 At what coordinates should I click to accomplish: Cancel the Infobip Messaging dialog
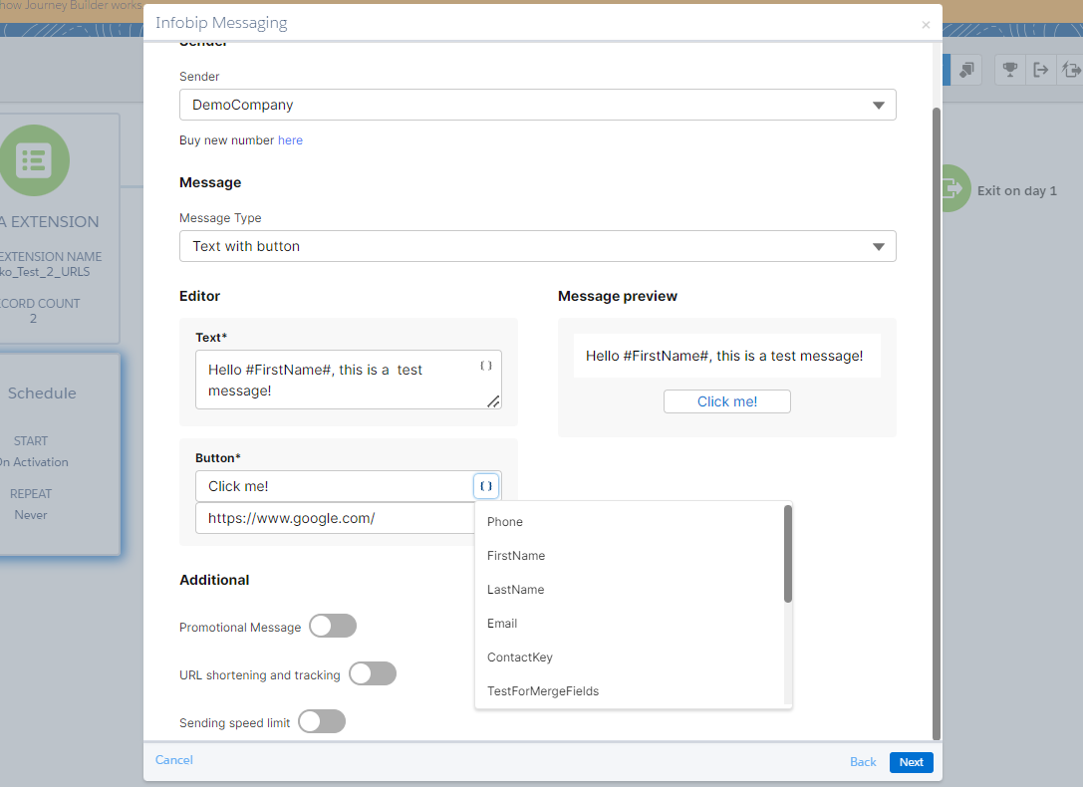(x=174, y=759)
